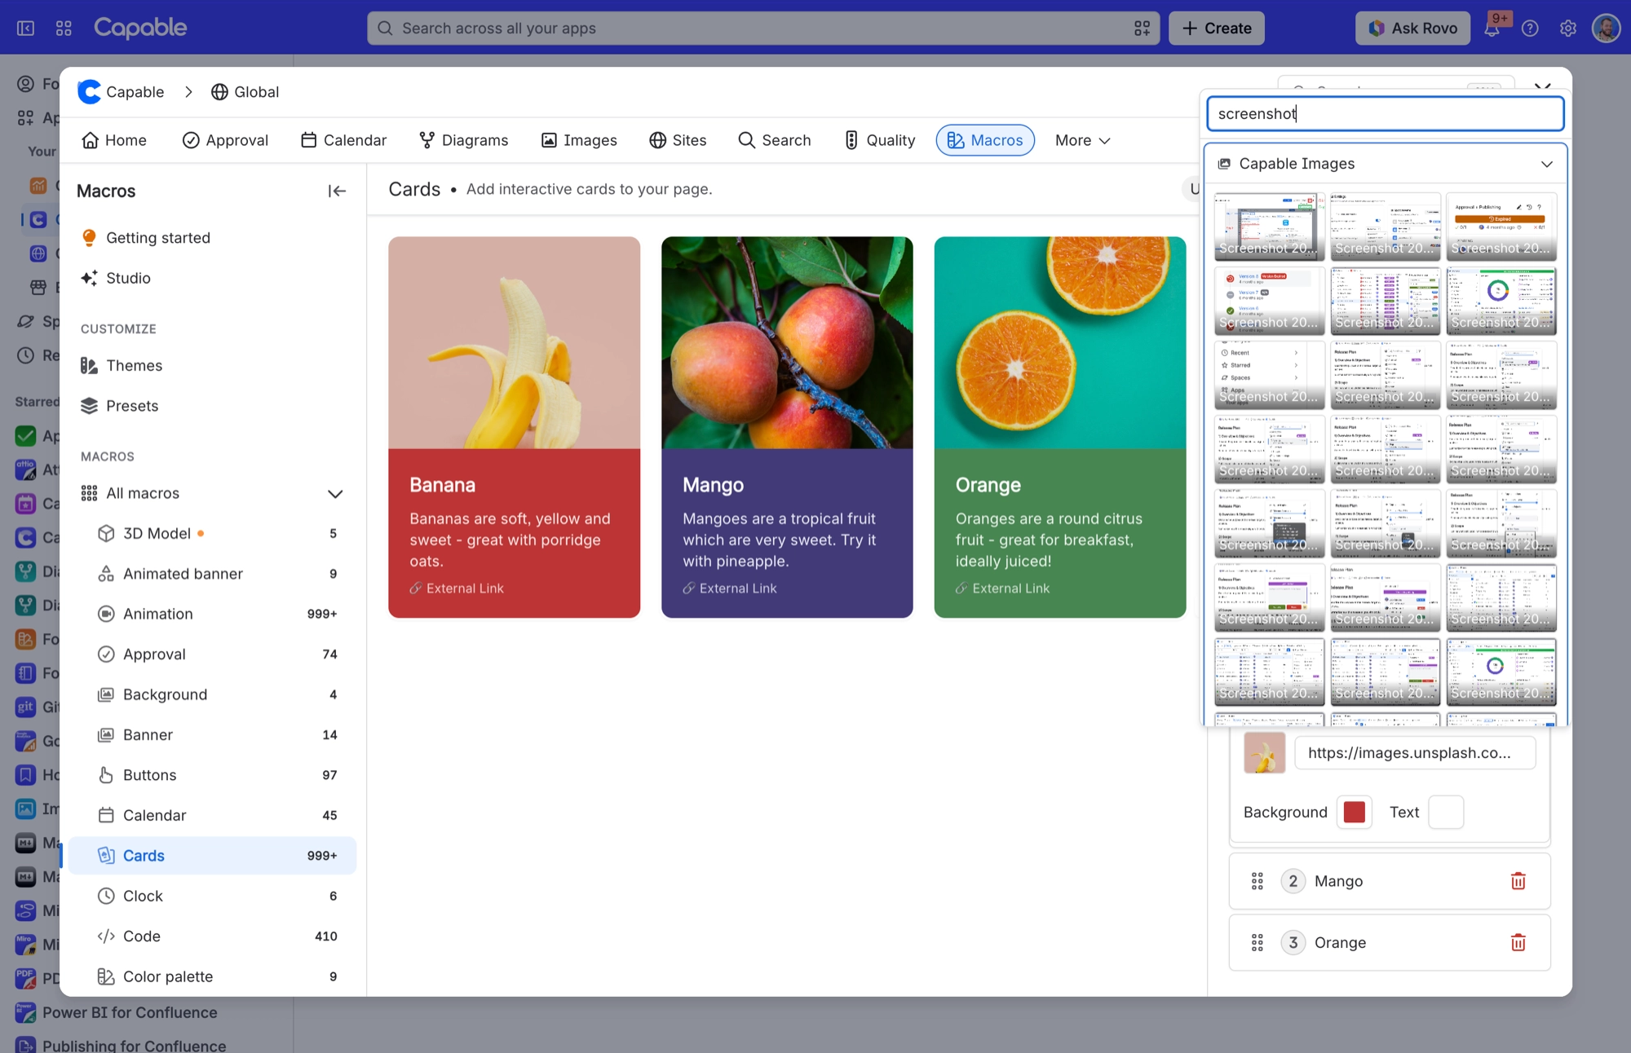Delete the Orange card item
This screenshot has height=1053, width=1631.
point(1518,943)
